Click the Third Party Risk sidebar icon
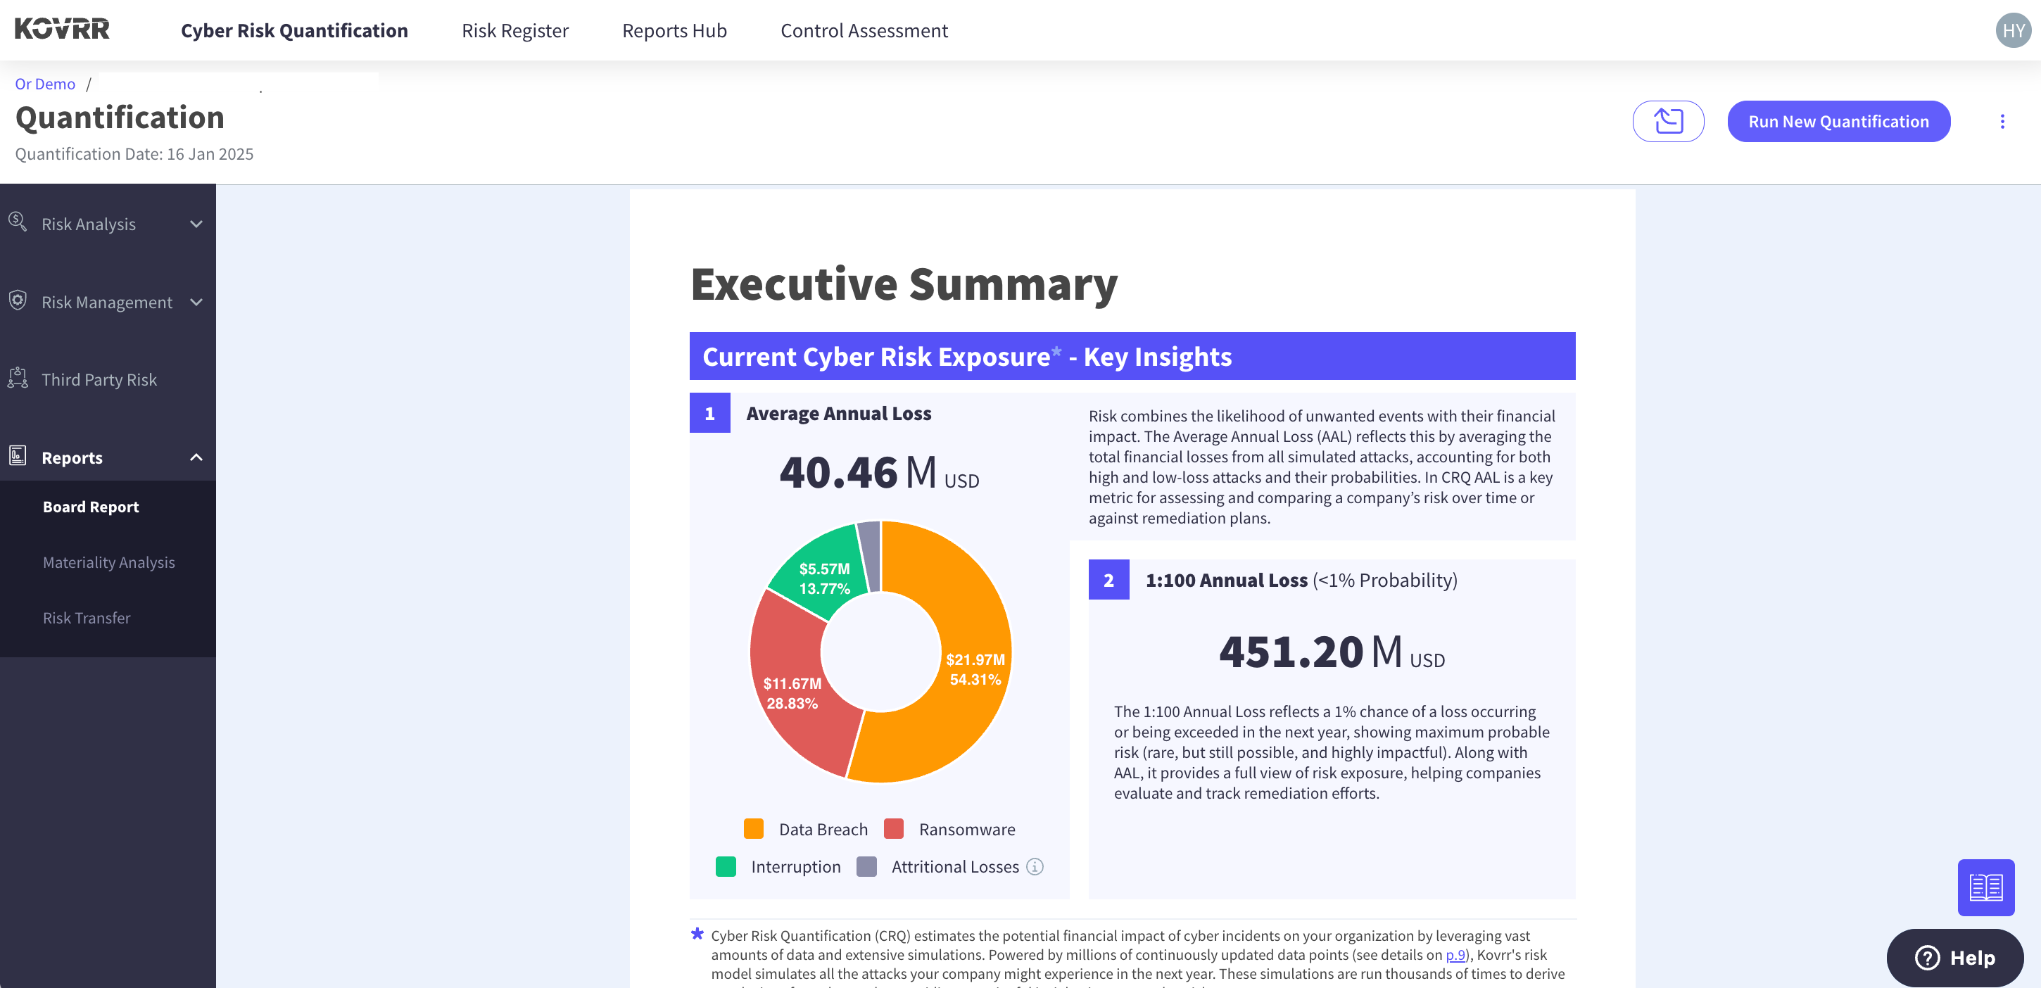2041x988 pixels. (18, 379)
